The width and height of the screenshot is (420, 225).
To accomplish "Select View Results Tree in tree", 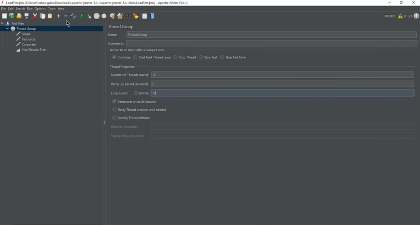I will (x=33, y=50).
